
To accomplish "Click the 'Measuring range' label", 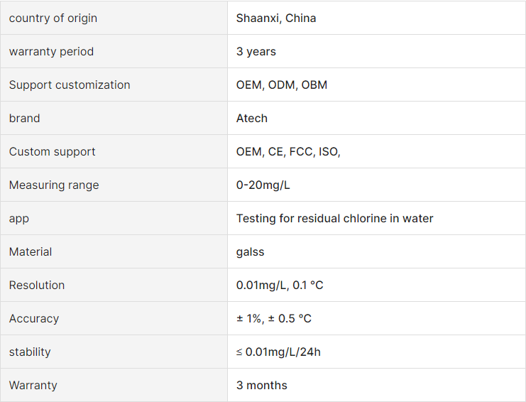I will click(54, 185).
